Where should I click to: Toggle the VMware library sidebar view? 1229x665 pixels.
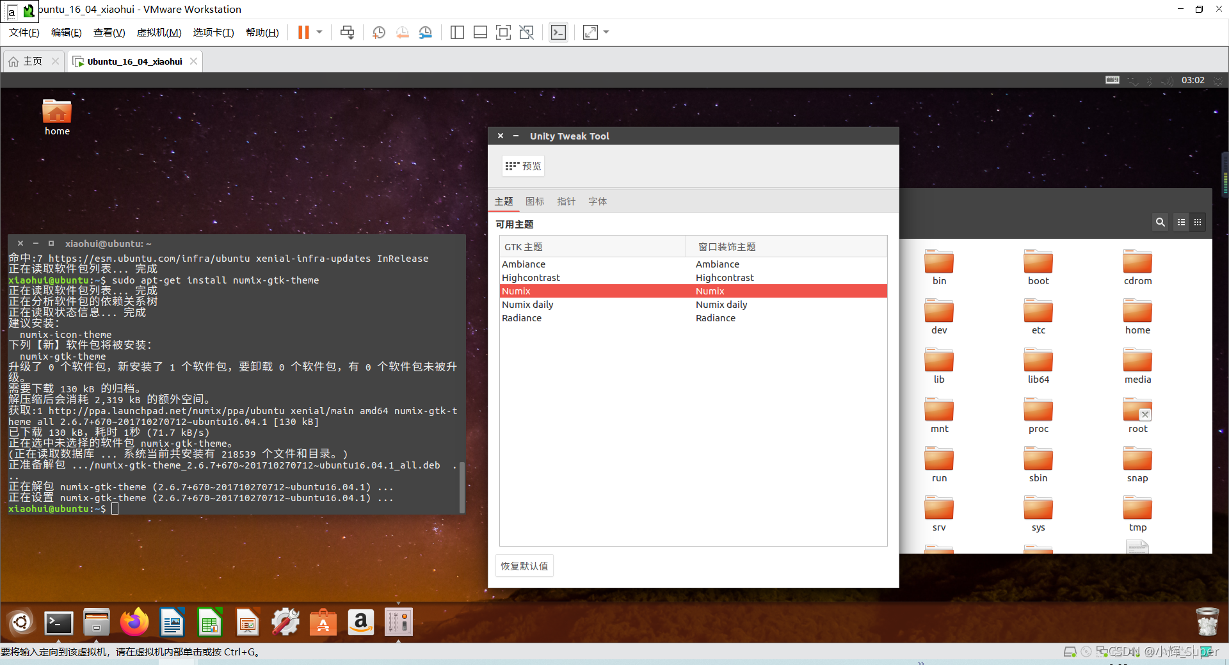[x=457, y=32]
